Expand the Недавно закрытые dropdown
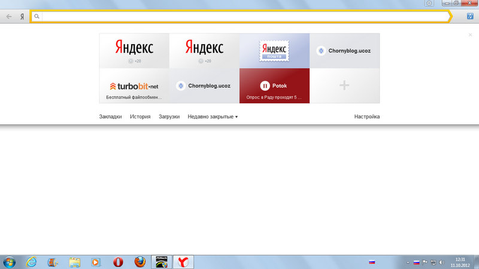 click(213, 117)
